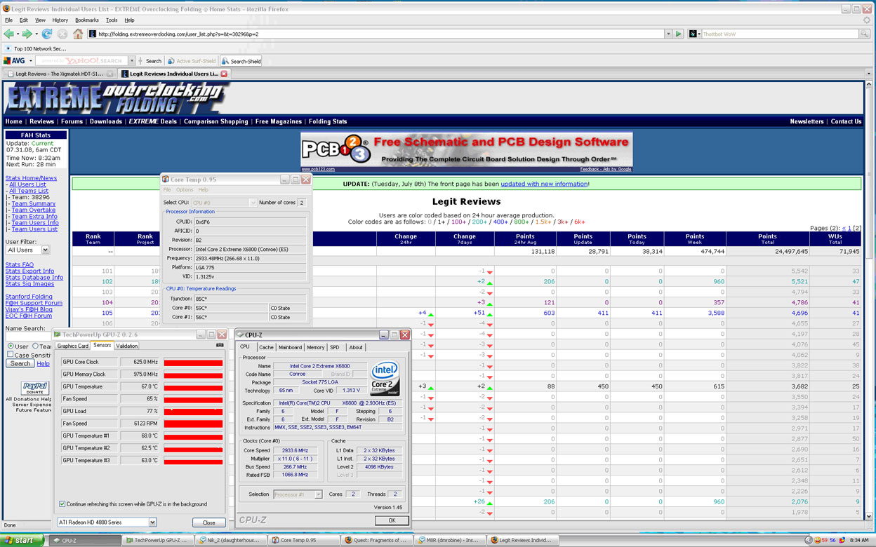Open the Stats FAQ link
Screen dimensions: 876x547
(20, 265)
